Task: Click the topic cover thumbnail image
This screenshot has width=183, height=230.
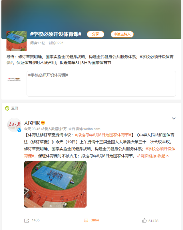Action: 17,41
